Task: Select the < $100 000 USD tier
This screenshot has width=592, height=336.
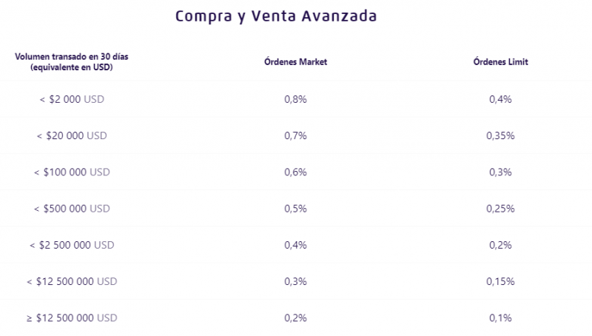Action: coord(72,172)
